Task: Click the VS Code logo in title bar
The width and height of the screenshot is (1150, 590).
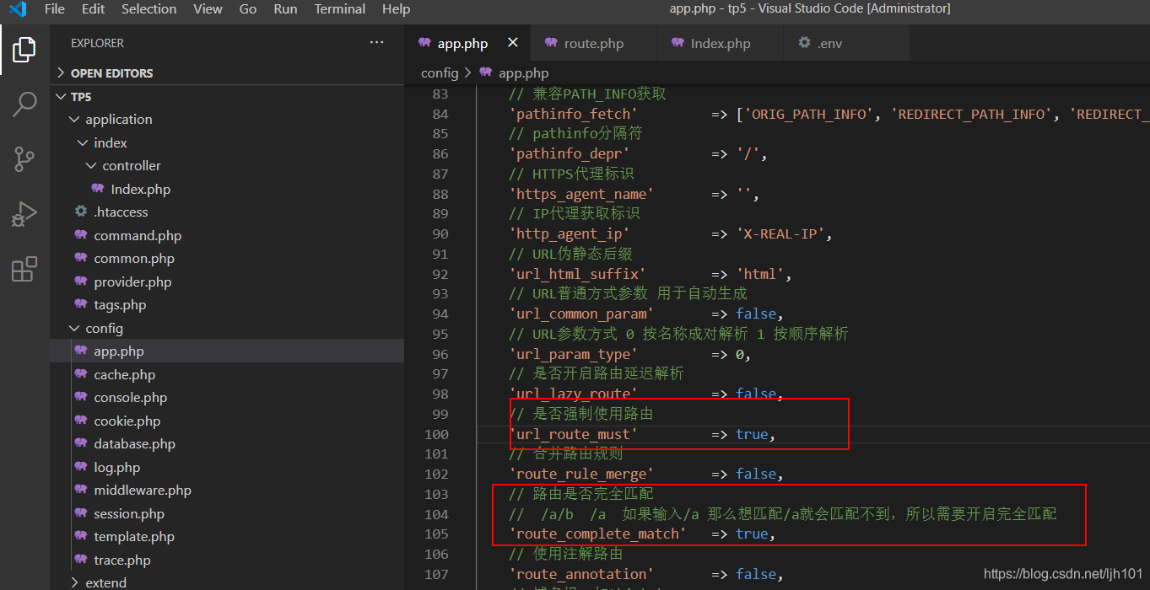Action: coord(18,9)
